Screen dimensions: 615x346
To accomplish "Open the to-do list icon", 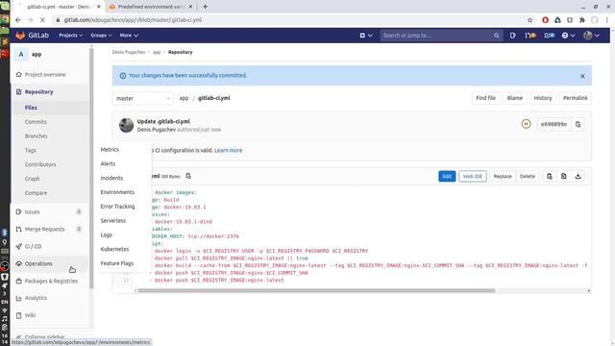I will (549, 36).
